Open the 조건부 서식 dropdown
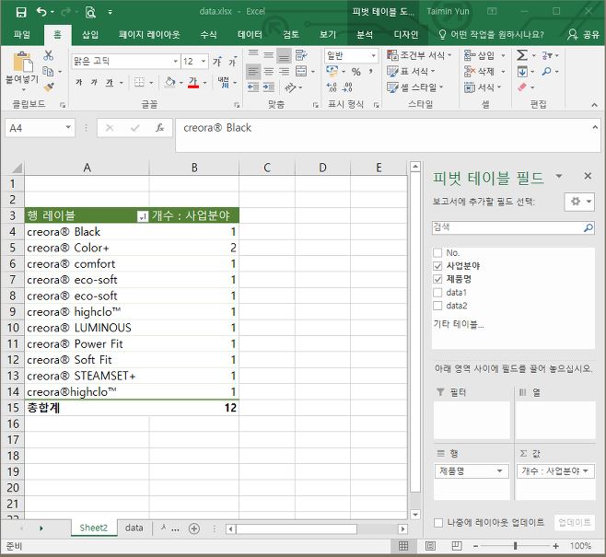Screen dimensions: 606x557 pyautogui.click(x=419, y=55)
